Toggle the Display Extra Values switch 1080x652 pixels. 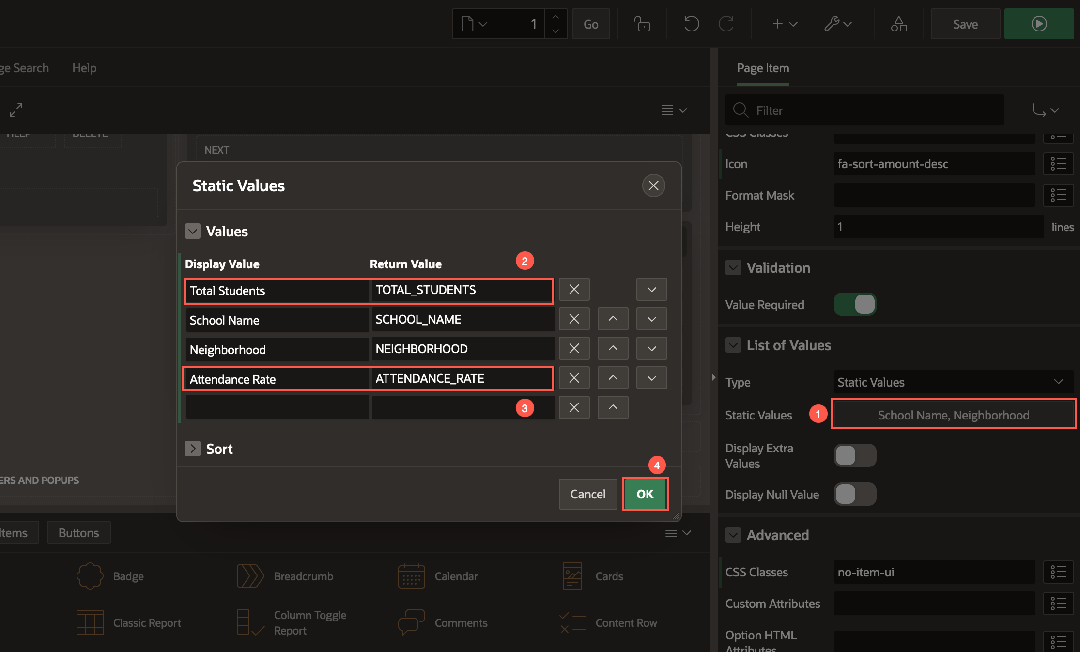pos(855,455)
